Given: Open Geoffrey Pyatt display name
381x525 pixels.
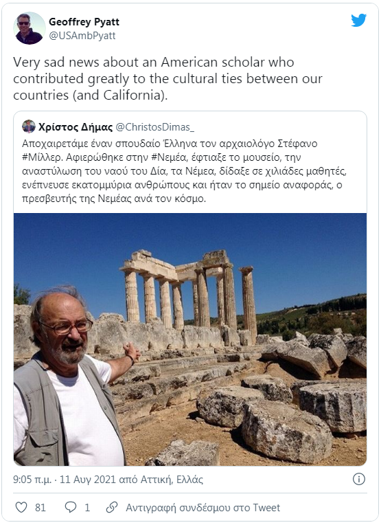Looking at the screenshot, I should (84, 22).
